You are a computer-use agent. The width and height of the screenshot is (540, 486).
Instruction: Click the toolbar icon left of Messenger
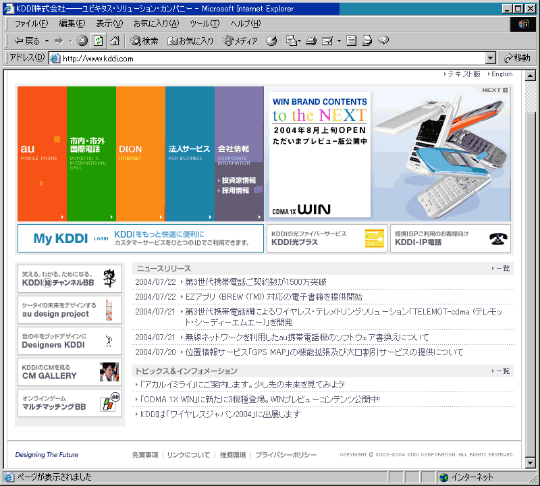pyautogui.click(x=367, y=41)
